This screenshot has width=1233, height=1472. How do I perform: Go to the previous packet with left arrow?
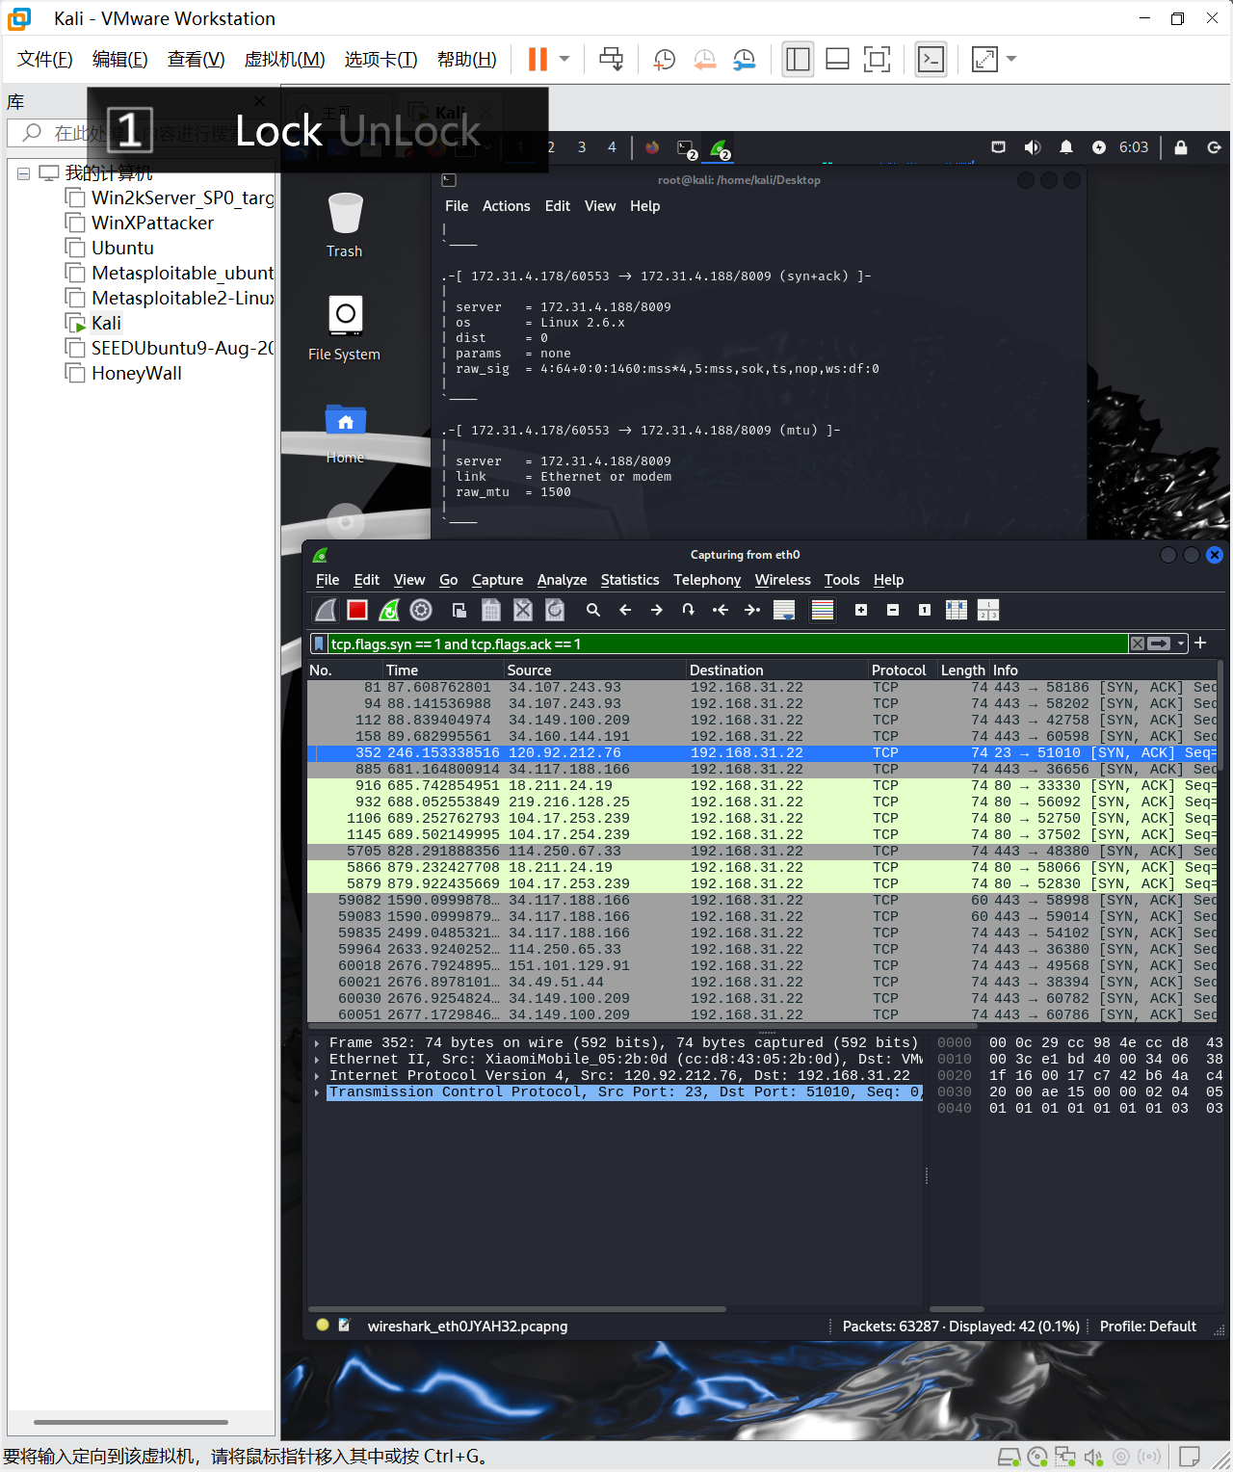coord(625,610)
